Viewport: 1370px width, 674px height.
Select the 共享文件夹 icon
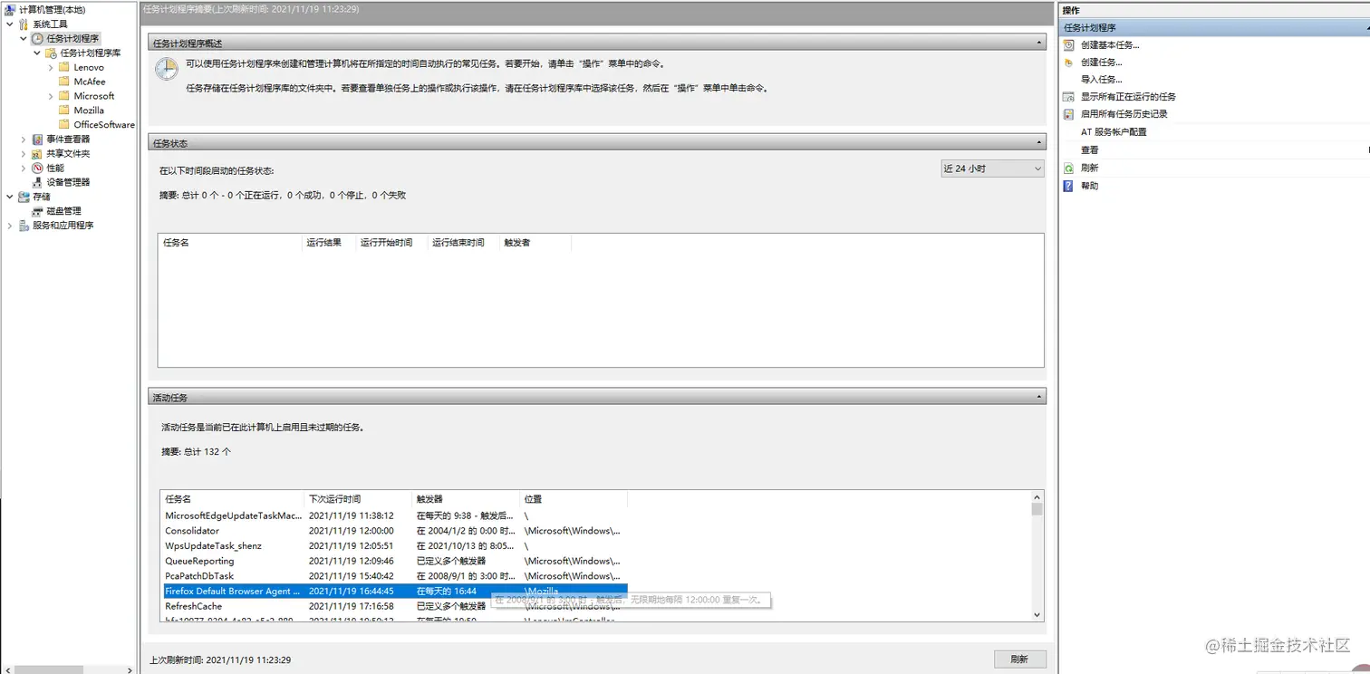[37, 154]
